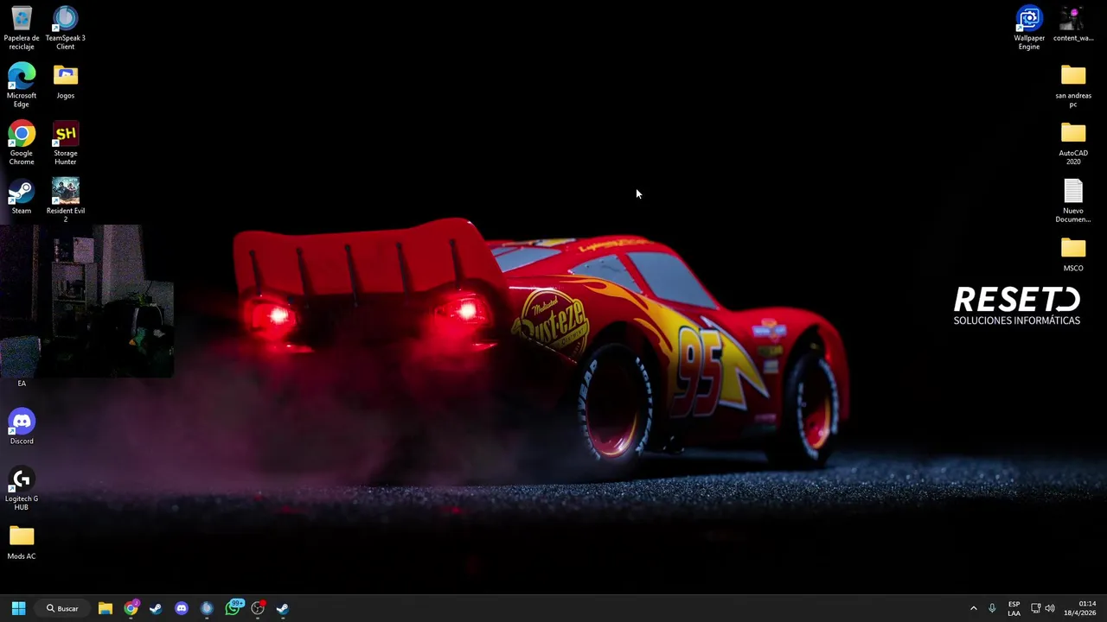The image size is (1107, 622).
Task: Expand the hidden system tray icons chevron
Action: point(973,608)
